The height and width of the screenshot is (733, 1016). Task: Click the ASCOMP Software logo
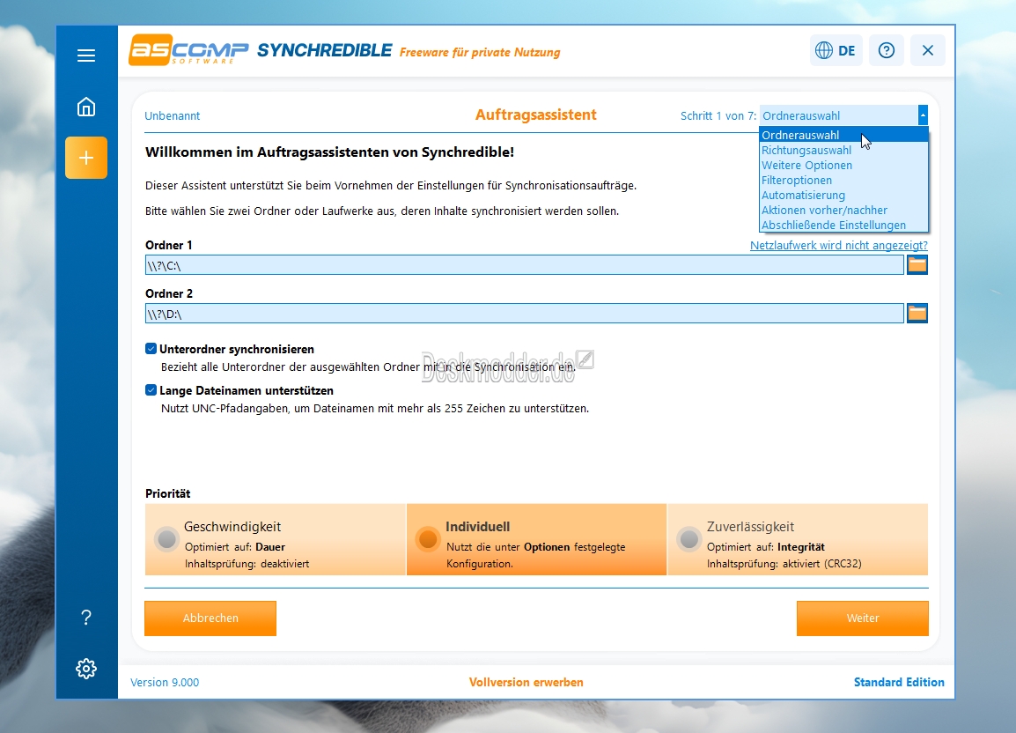click(188, 50)
